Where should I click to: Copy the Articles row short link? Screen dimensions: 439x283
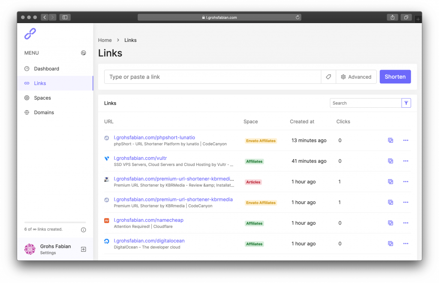click(391, 182)
